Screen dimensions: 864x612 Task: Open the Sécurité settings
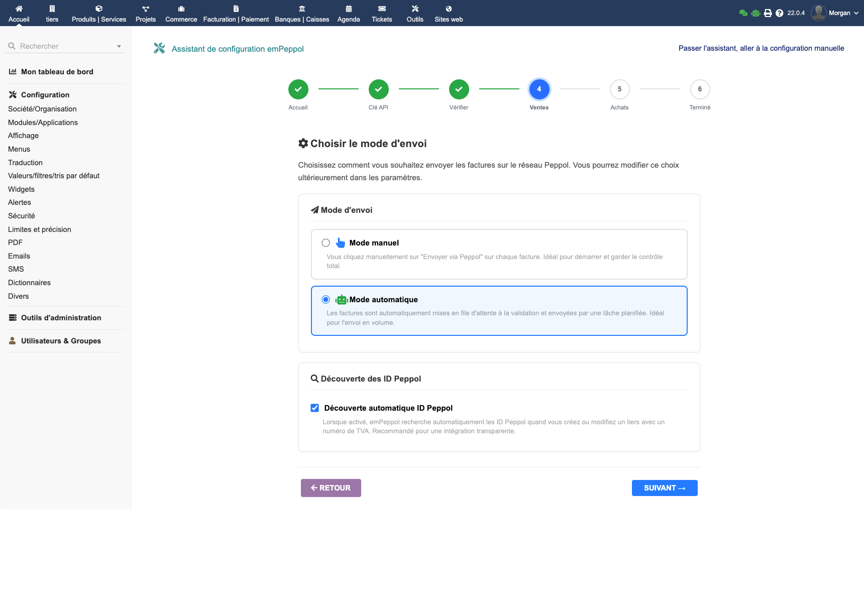tap(22, 216)
